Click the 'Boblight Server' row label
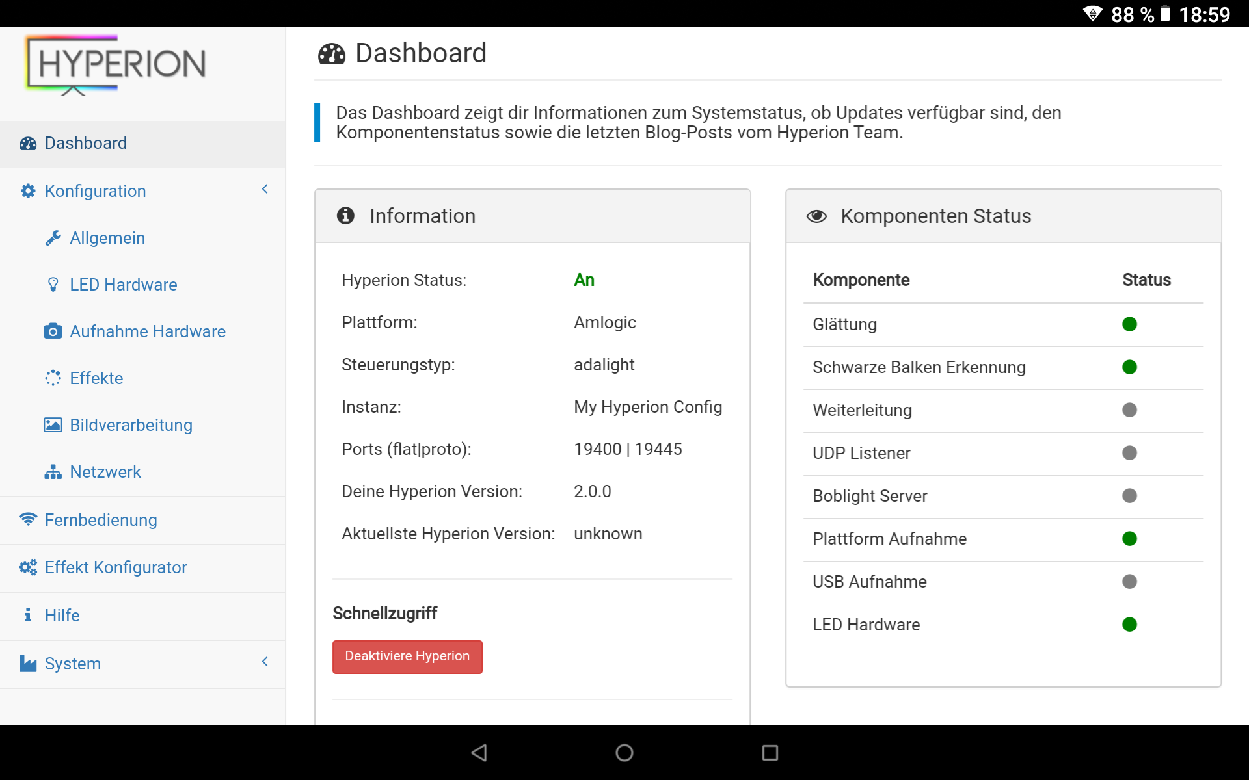This screenshot has width=1249, height=780. (x=870, y=496)
